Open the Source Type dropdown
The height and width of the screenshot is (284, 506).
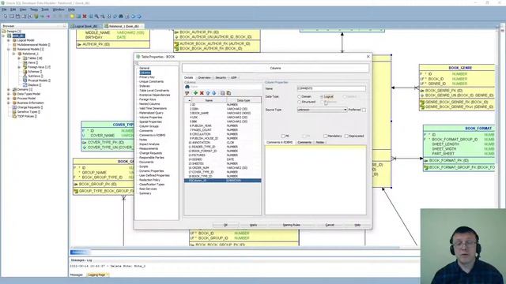[322, 110]
